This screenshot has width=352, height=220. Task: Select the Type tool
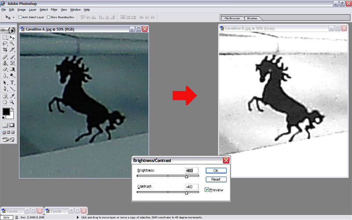coord(12,83)
